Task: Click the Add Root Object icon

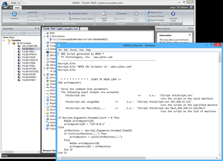Action: click(70, 13)
